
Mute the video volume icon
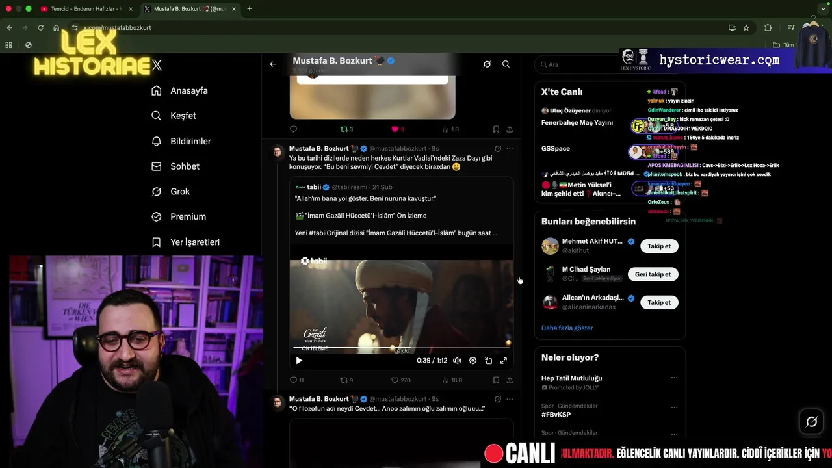[457, 361]
